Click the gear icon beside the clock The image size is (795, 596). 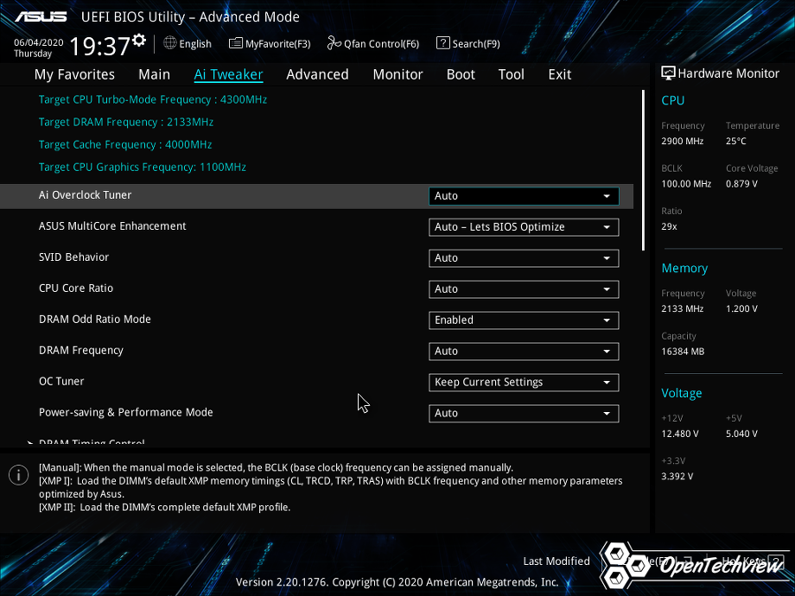(139, 40)
